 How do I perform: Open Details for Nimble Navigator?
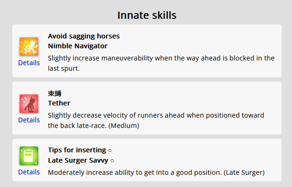click(x=29, y=63)
